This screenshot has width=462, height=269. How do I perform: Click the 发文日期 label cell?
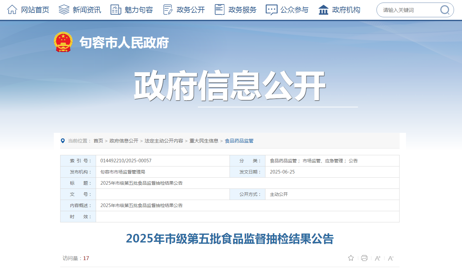[247, 172]
